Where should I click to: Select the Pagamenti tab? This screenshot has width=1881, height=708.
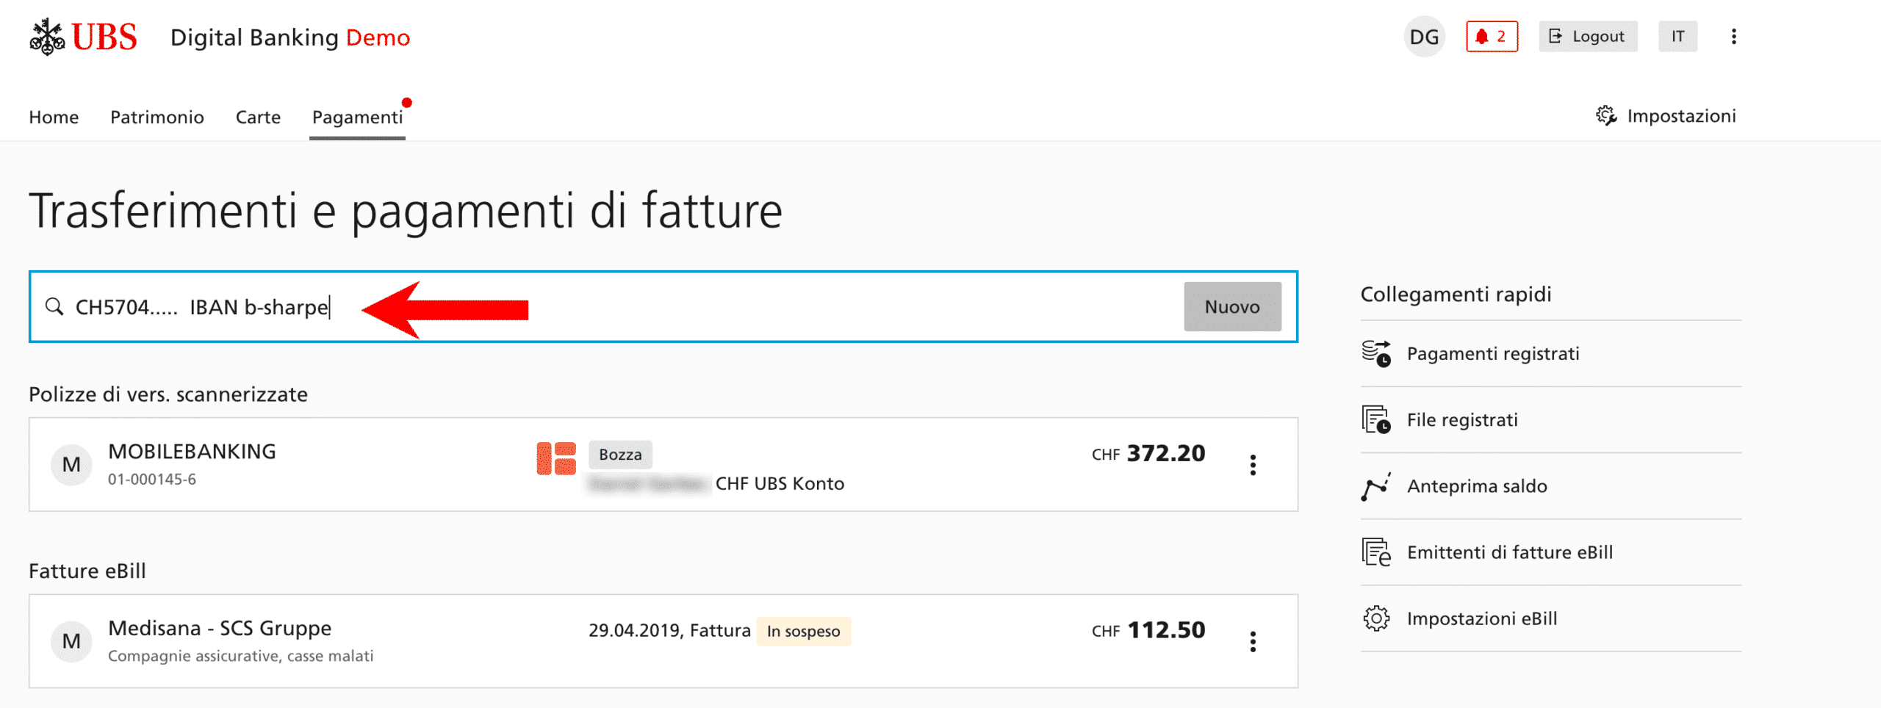357,117
